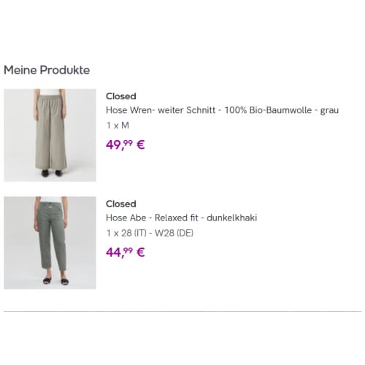Image resolution: width=365 pixels, height=365 pixels.
Task: Click 'weiter Schnitt' in the Wren title
Action: click(x=187, y=110)
